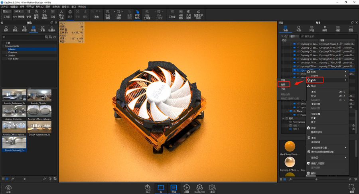Click the Region (区域) render toolbar icon
Viewport: 359px width, 194px height.
click(x=53, y=14)
